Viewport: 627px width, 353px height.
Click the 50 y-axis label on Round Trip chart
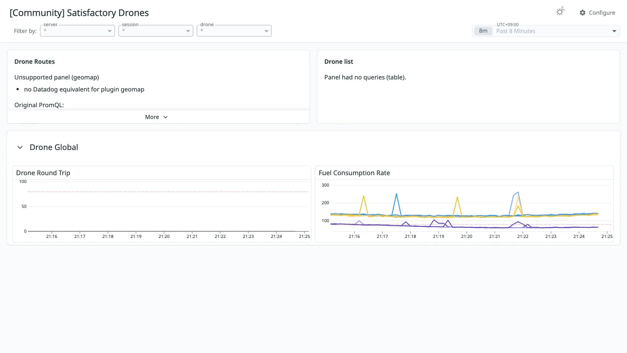(24, 207)
